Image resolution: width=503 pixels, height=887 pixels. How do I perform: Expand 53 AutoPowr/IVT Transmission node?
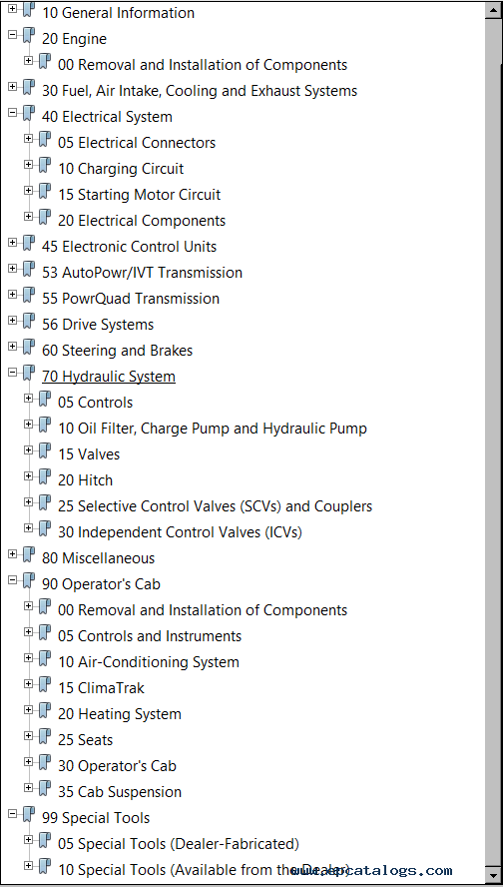point(13,268)
